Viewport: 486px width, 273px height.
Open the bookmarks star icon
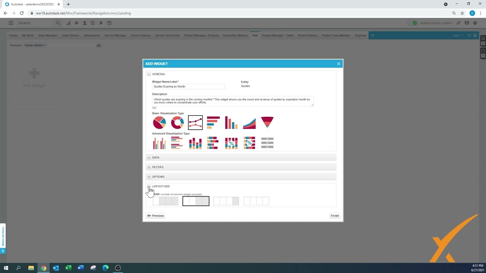101,23
